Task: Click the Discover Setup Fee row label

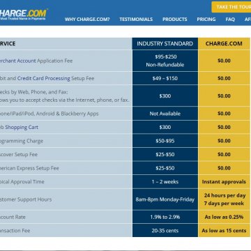Action: (19, 155)
